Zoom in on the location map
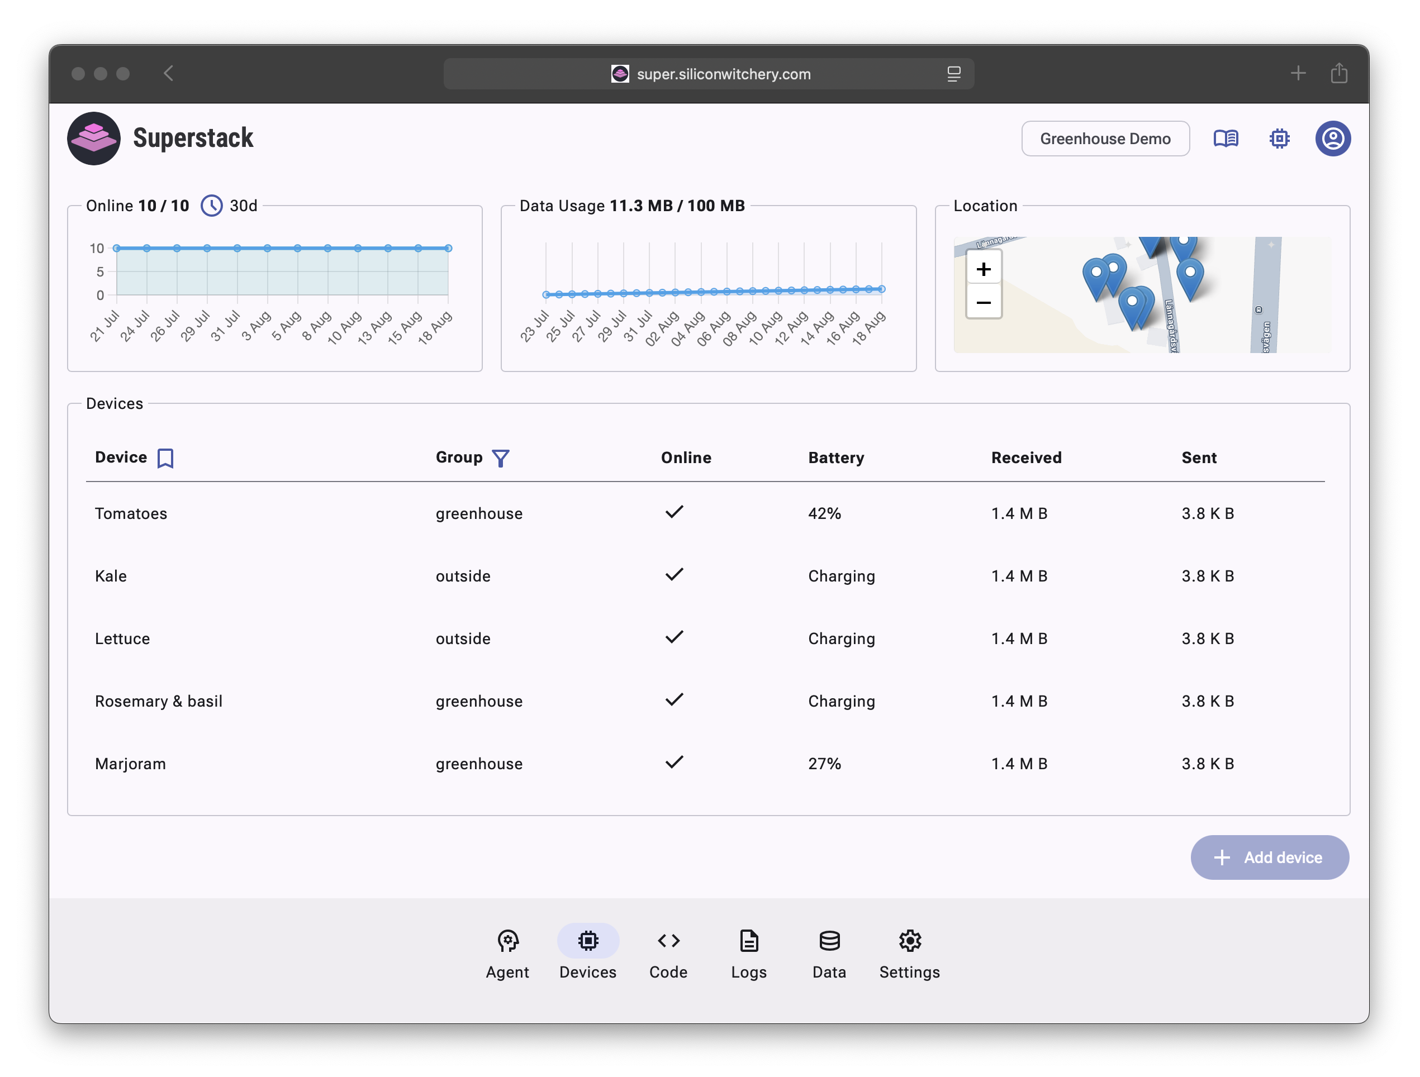The height and width of the screenshot is (1077, 1420). click(984, 269)
